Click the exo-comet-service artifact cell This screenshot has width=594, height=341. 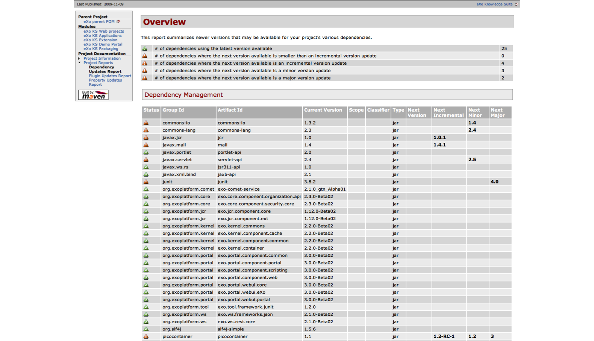[259, 189]
